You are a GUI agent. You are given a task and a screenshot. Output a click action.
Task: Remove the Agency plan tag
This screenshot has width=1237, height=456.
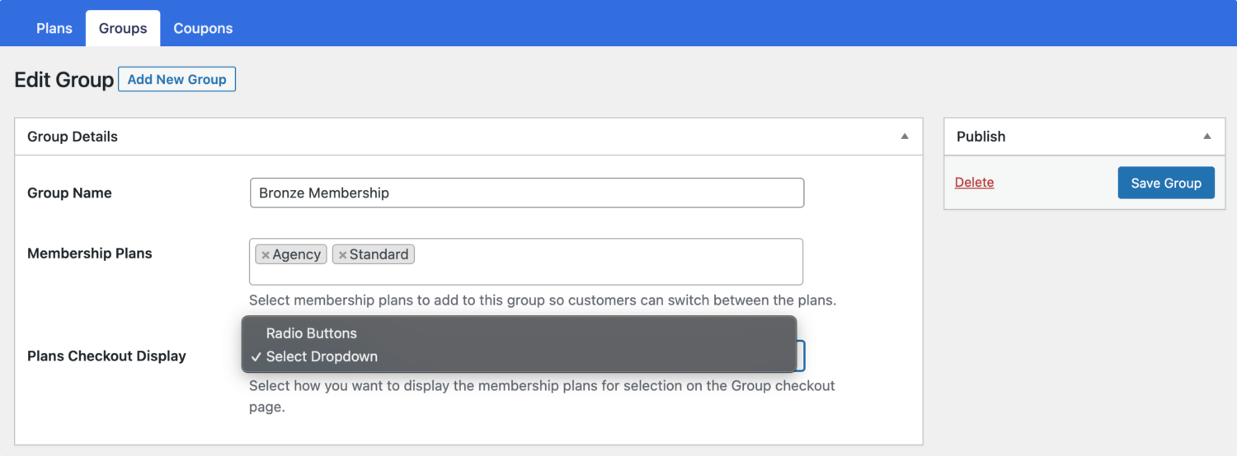(x=266, y=255)
